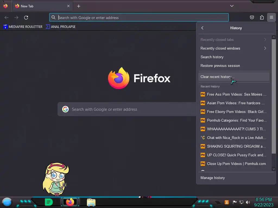Open the volume speaker icon

click(x=248, y=202)
